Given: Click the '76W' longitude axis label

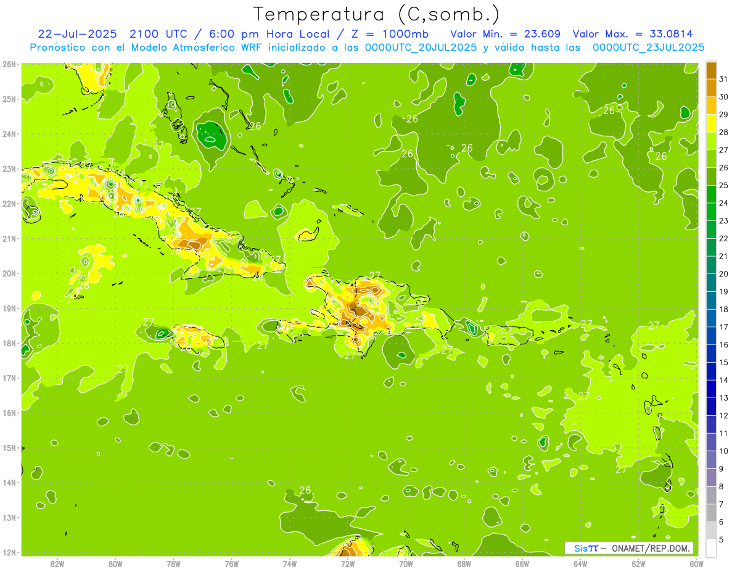Looking at the screenshot, I should [231, 563].
